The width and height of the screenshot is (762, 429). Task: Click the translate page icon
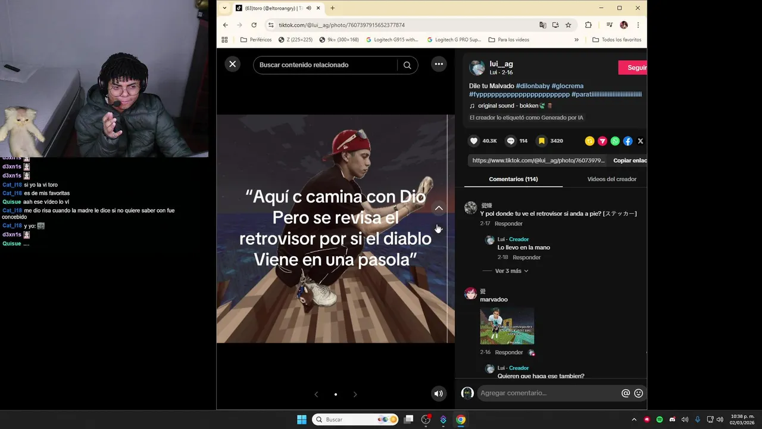pos(542,25)
